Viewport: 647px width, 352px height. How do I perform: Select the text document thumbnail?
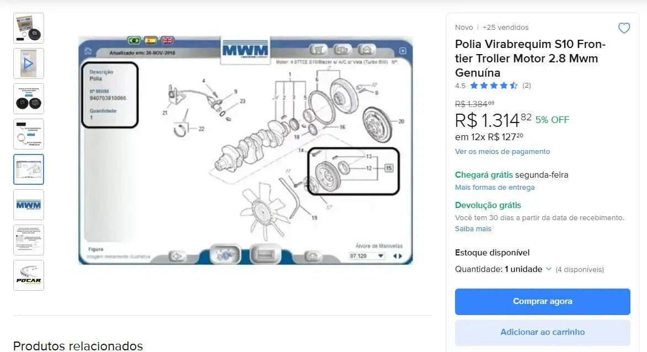click(29, 240)
